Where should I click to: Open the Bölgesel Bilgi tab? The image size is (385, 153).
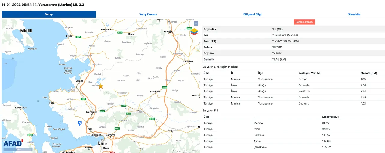[x=252, y=14]
